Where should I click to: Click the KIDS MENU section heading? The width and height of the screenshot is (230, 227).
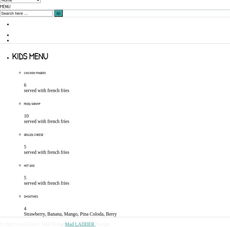[x=30, y=56]
